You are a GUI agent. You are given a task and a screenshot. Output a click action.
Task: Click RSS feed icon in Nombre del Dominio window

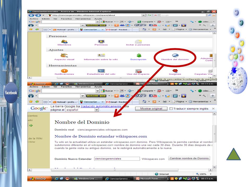point(154,102)
